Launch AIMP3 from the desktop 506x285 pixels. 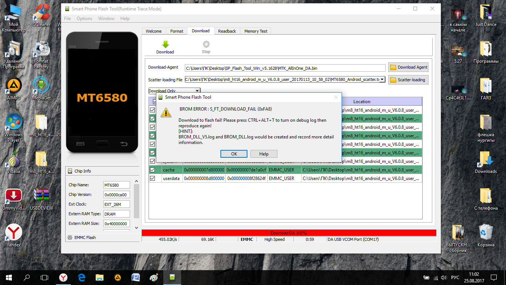pyautogui.click(x=13, y=86)
